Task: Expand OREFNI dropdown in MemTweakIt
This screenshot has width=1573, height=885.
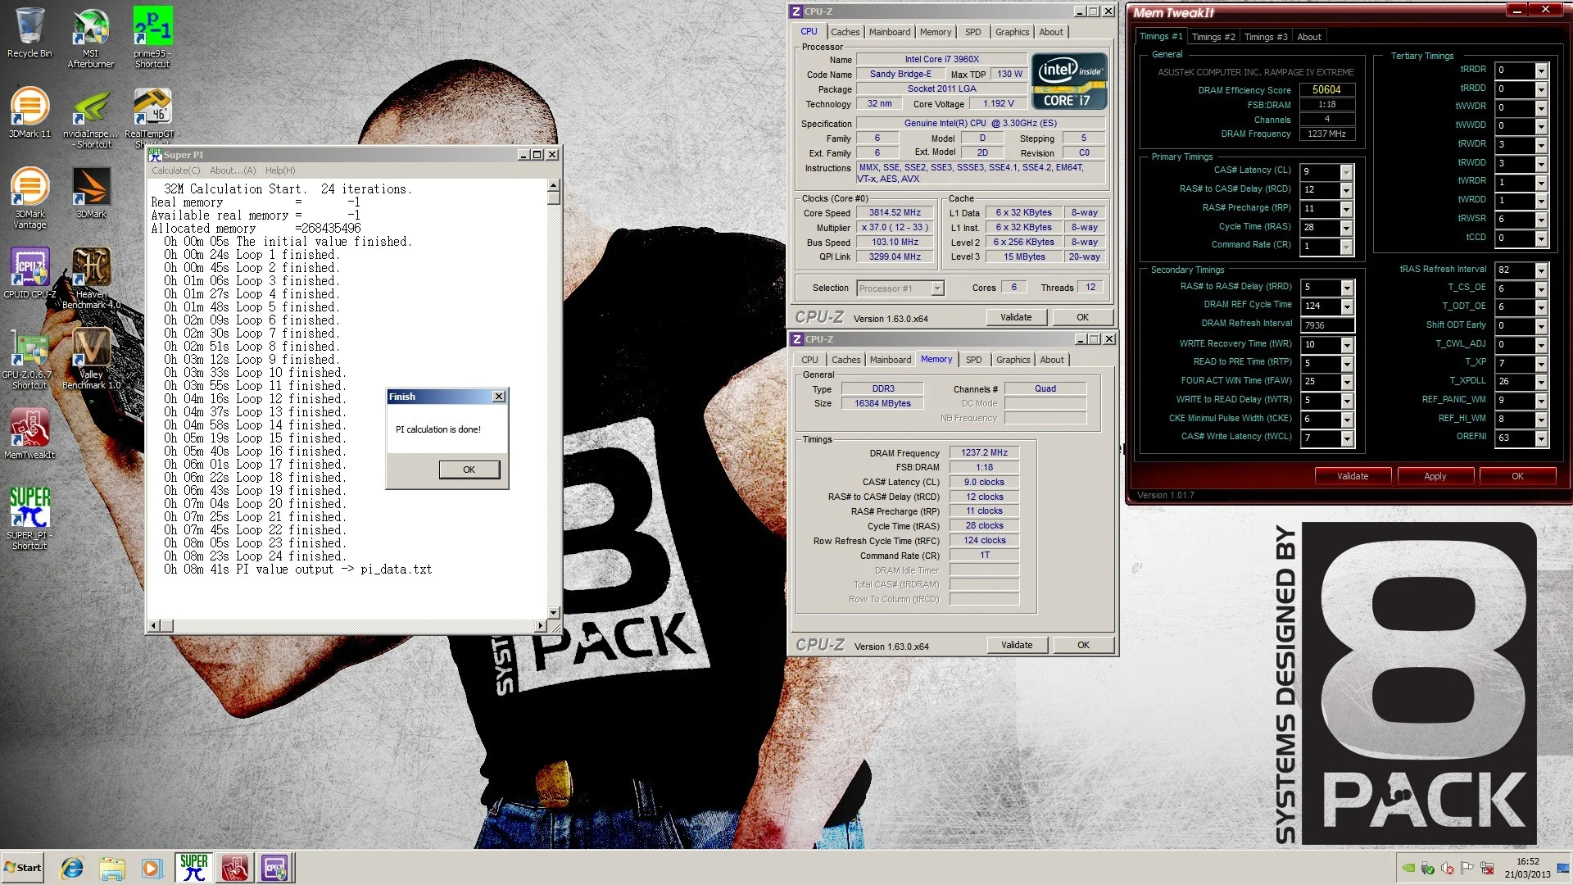Action: [1541, 438]
